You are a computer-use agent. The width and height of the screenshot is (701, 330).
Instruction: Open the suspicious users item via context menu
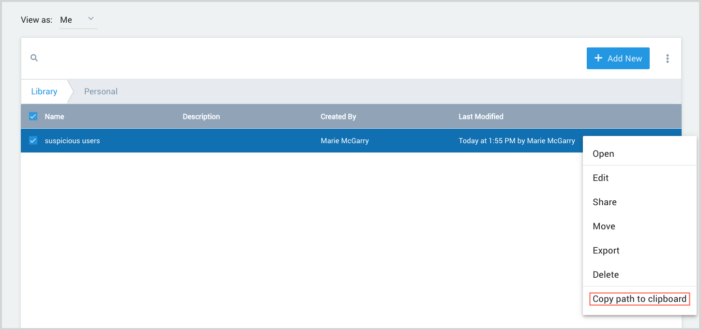pos(603,153)
